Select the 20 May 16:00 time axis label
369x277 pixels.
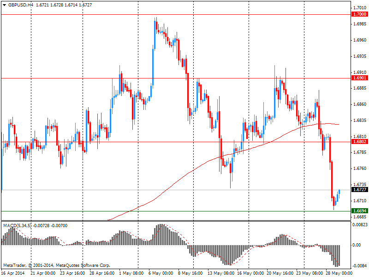click(x=280, y=273)
